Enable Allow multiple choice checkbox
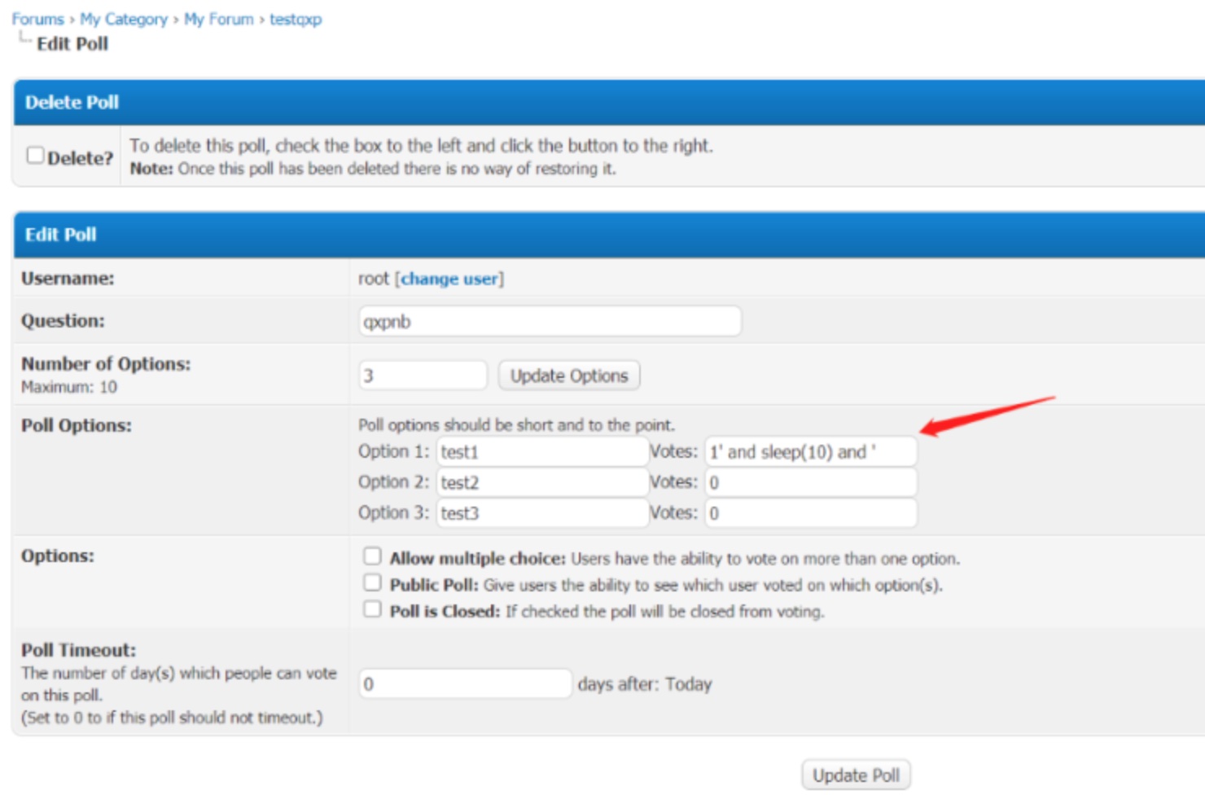 coord(372,556)
